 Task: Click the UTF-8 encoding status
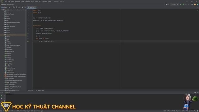[173, 111]
